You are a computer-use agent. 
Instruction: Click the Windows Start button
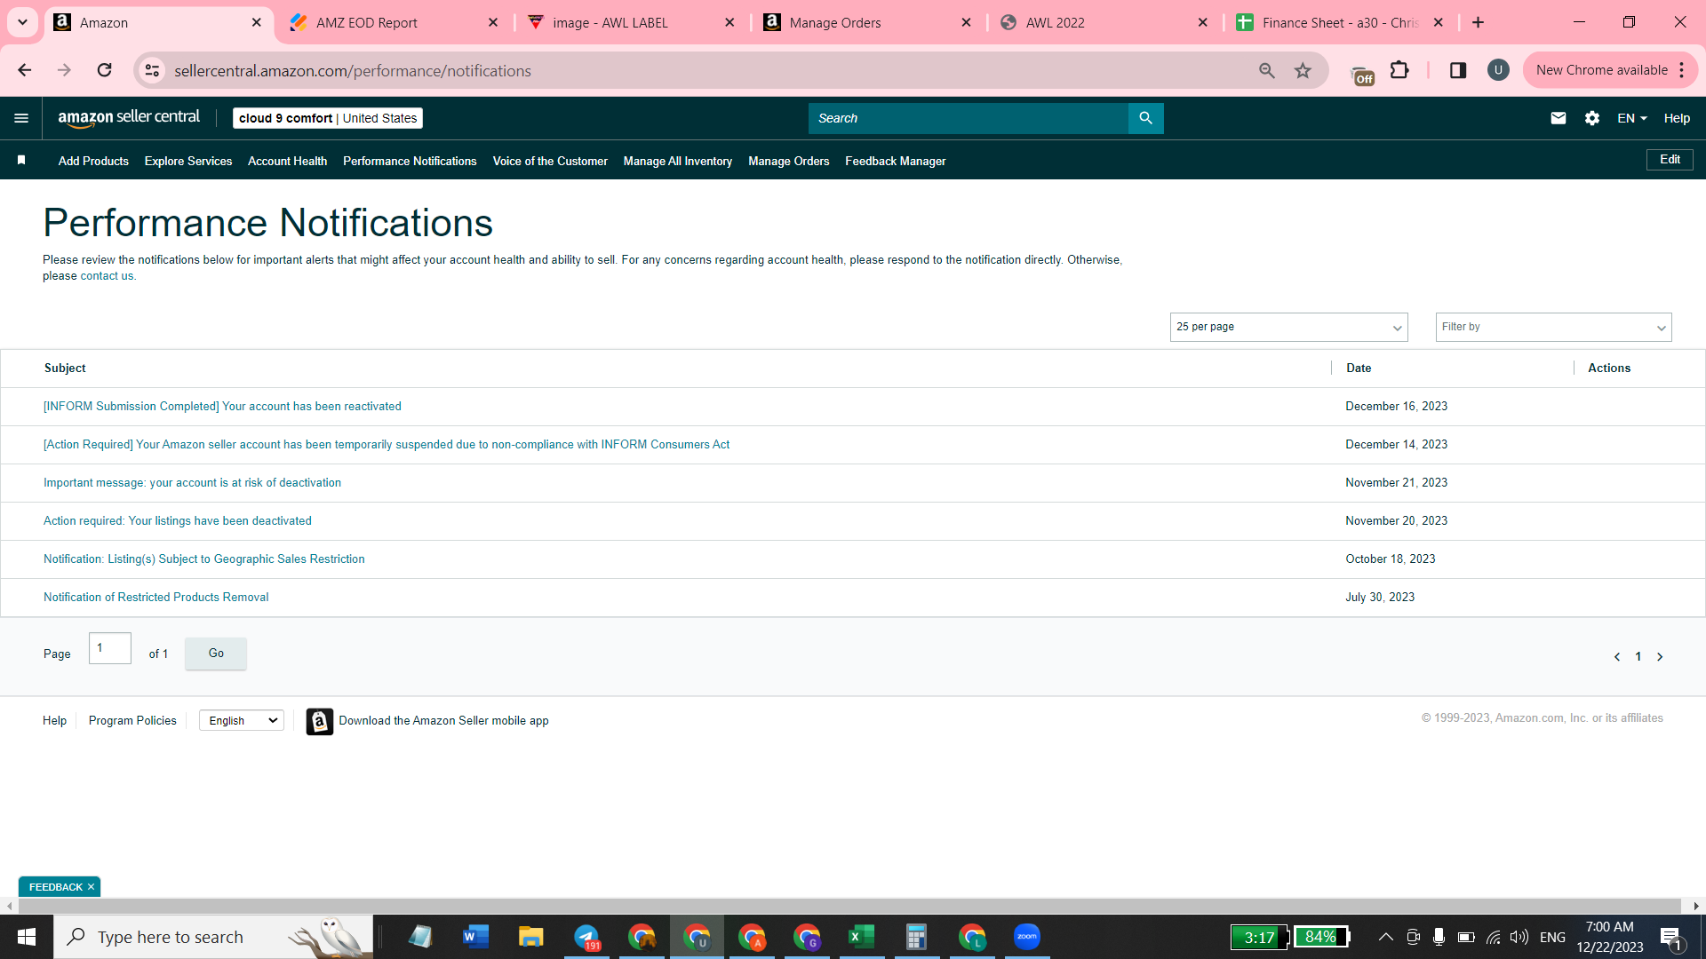27,937
